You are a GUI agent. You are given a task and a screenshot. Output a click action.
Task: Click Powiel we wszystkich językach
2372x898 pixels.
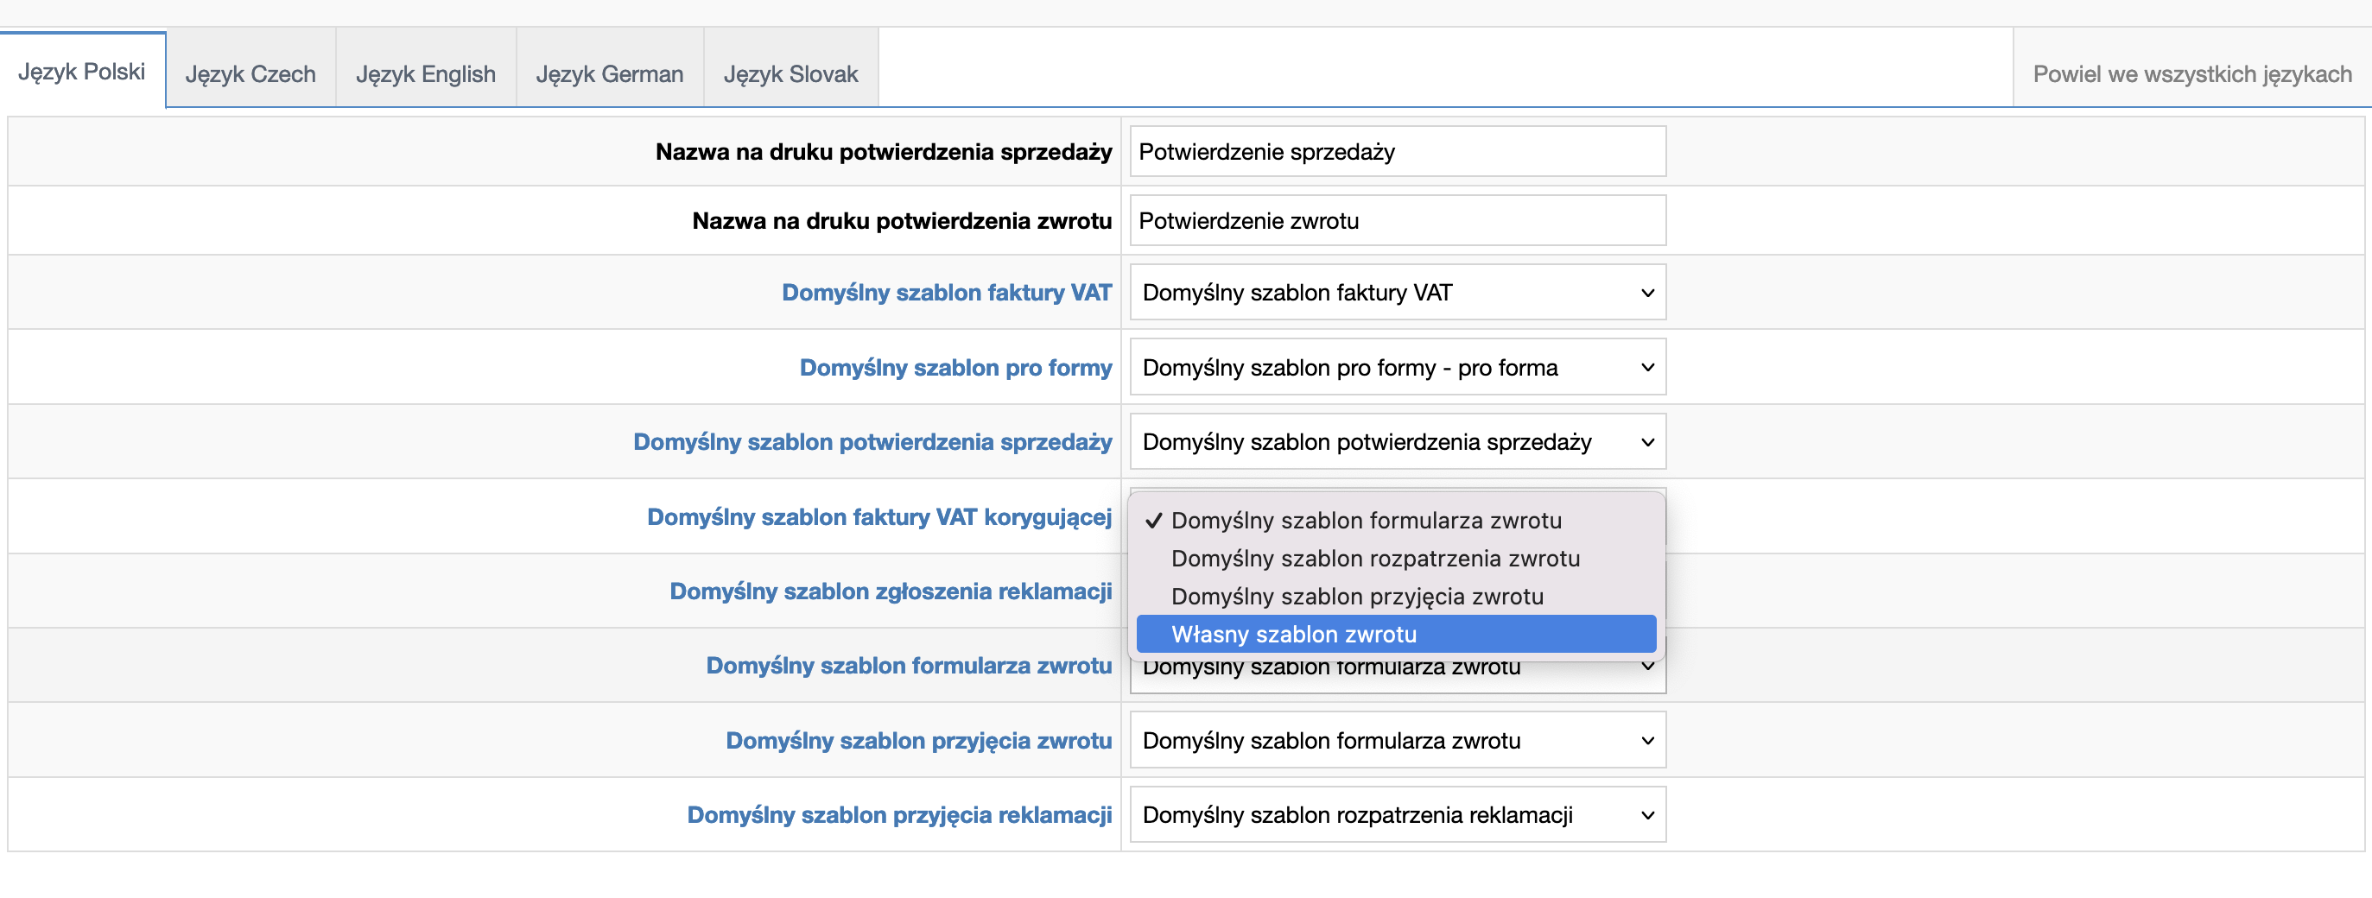pyautogui.click(x=2192, y=73)
